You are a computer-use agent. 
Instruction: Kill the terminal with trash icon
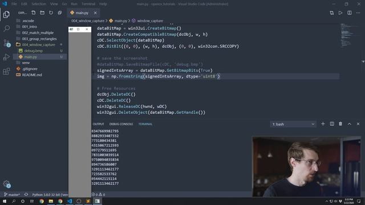coord(340,124)
